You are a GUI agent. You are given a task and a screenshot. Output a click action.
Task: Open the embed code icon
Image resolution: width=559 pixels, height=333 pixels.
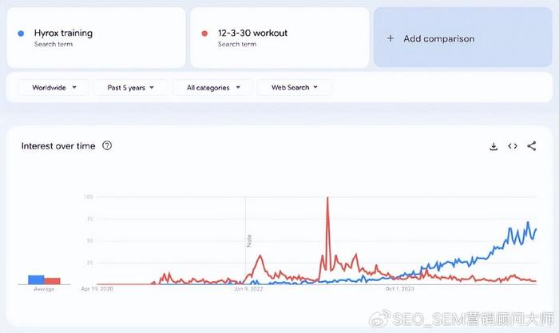(513, 146)
